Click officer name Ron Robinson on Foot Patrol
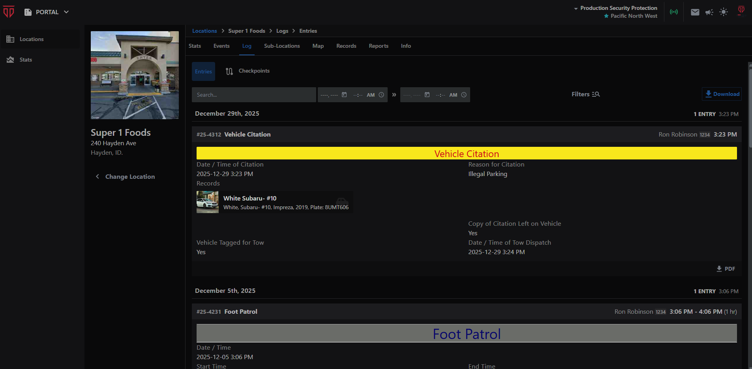 (x=634, y=312)
